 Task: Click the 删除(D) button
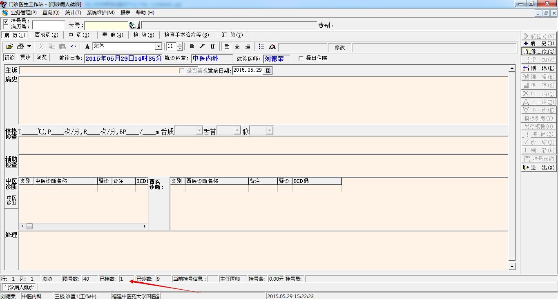click(539, 68)
